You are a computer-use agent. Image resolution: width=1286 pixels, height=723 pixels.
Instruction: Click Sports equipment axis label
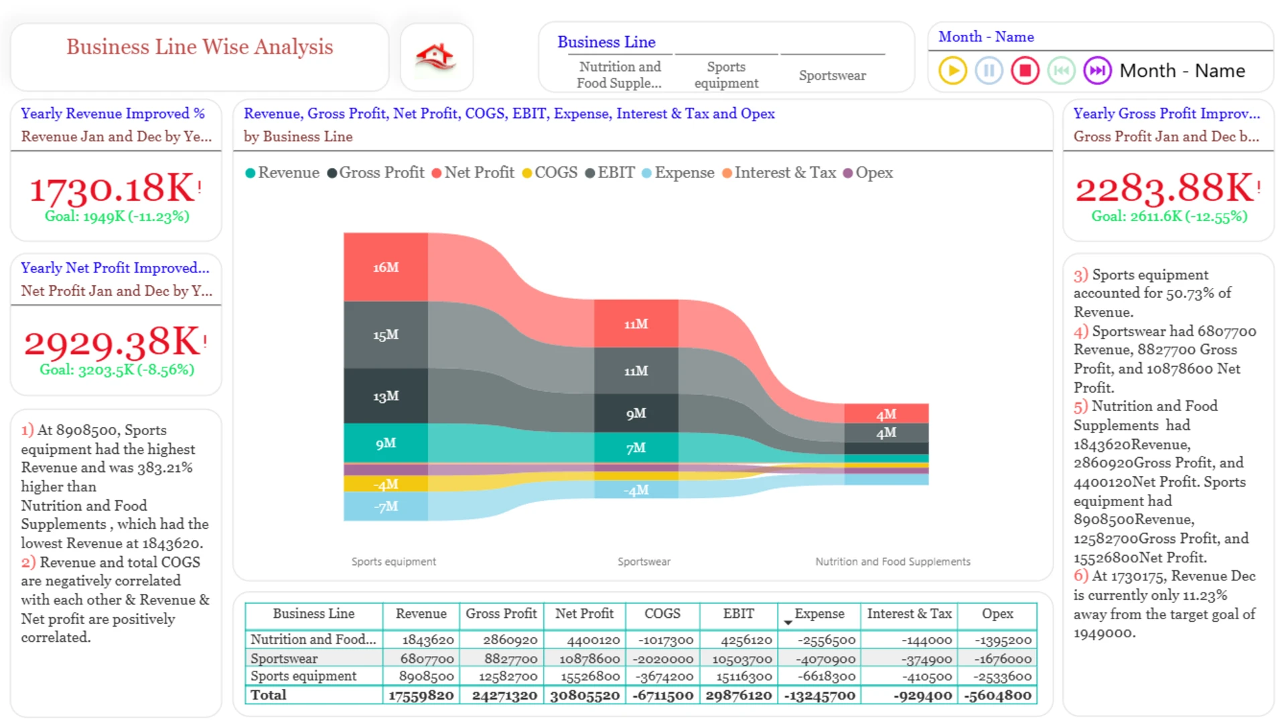tap(394, 562)
